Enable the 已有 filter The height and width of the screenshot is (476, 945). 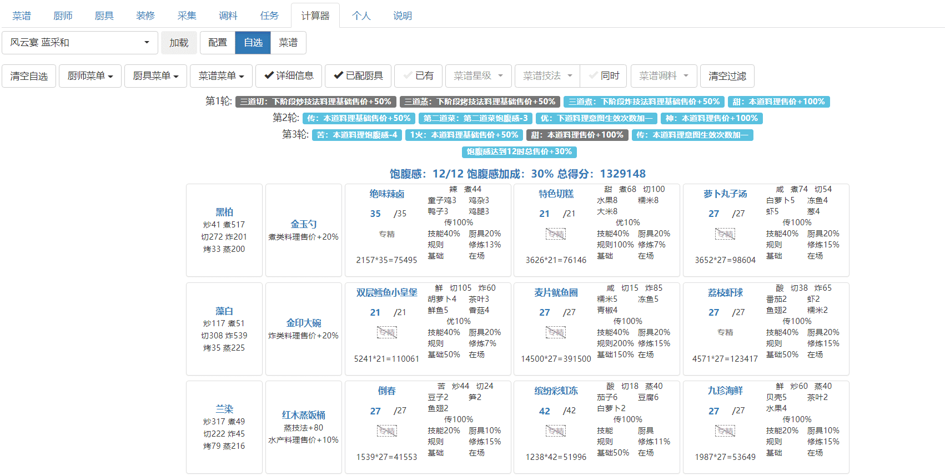(x=418, y=76)
